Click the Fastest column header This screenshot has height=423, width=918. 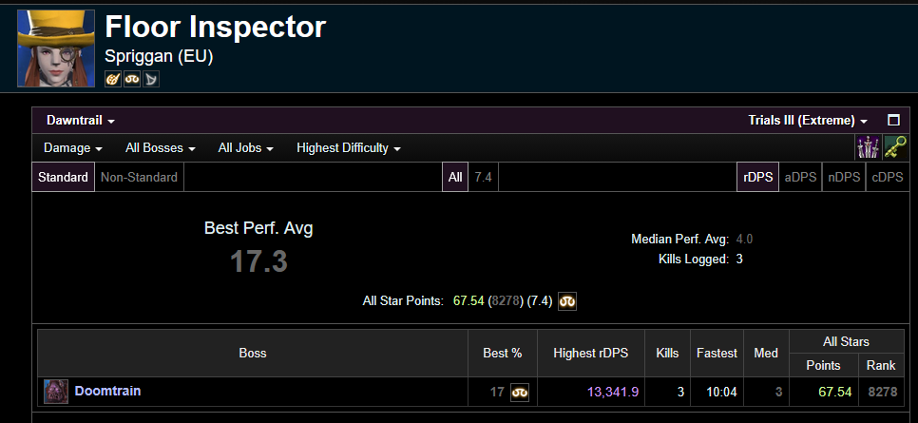[717, 354]
